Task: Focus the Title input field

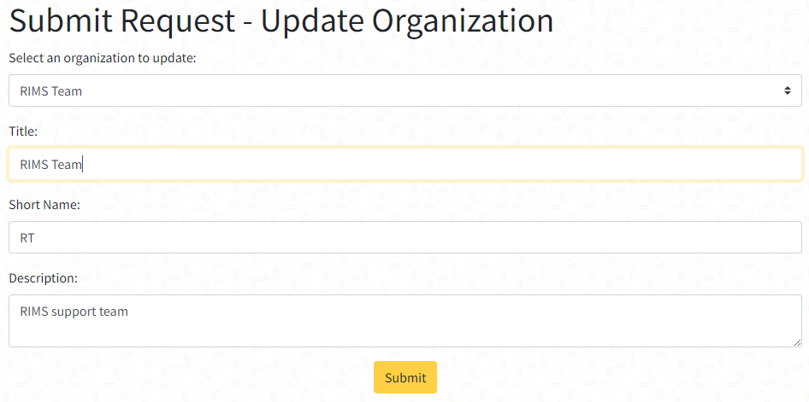Action: click(404, 164)
